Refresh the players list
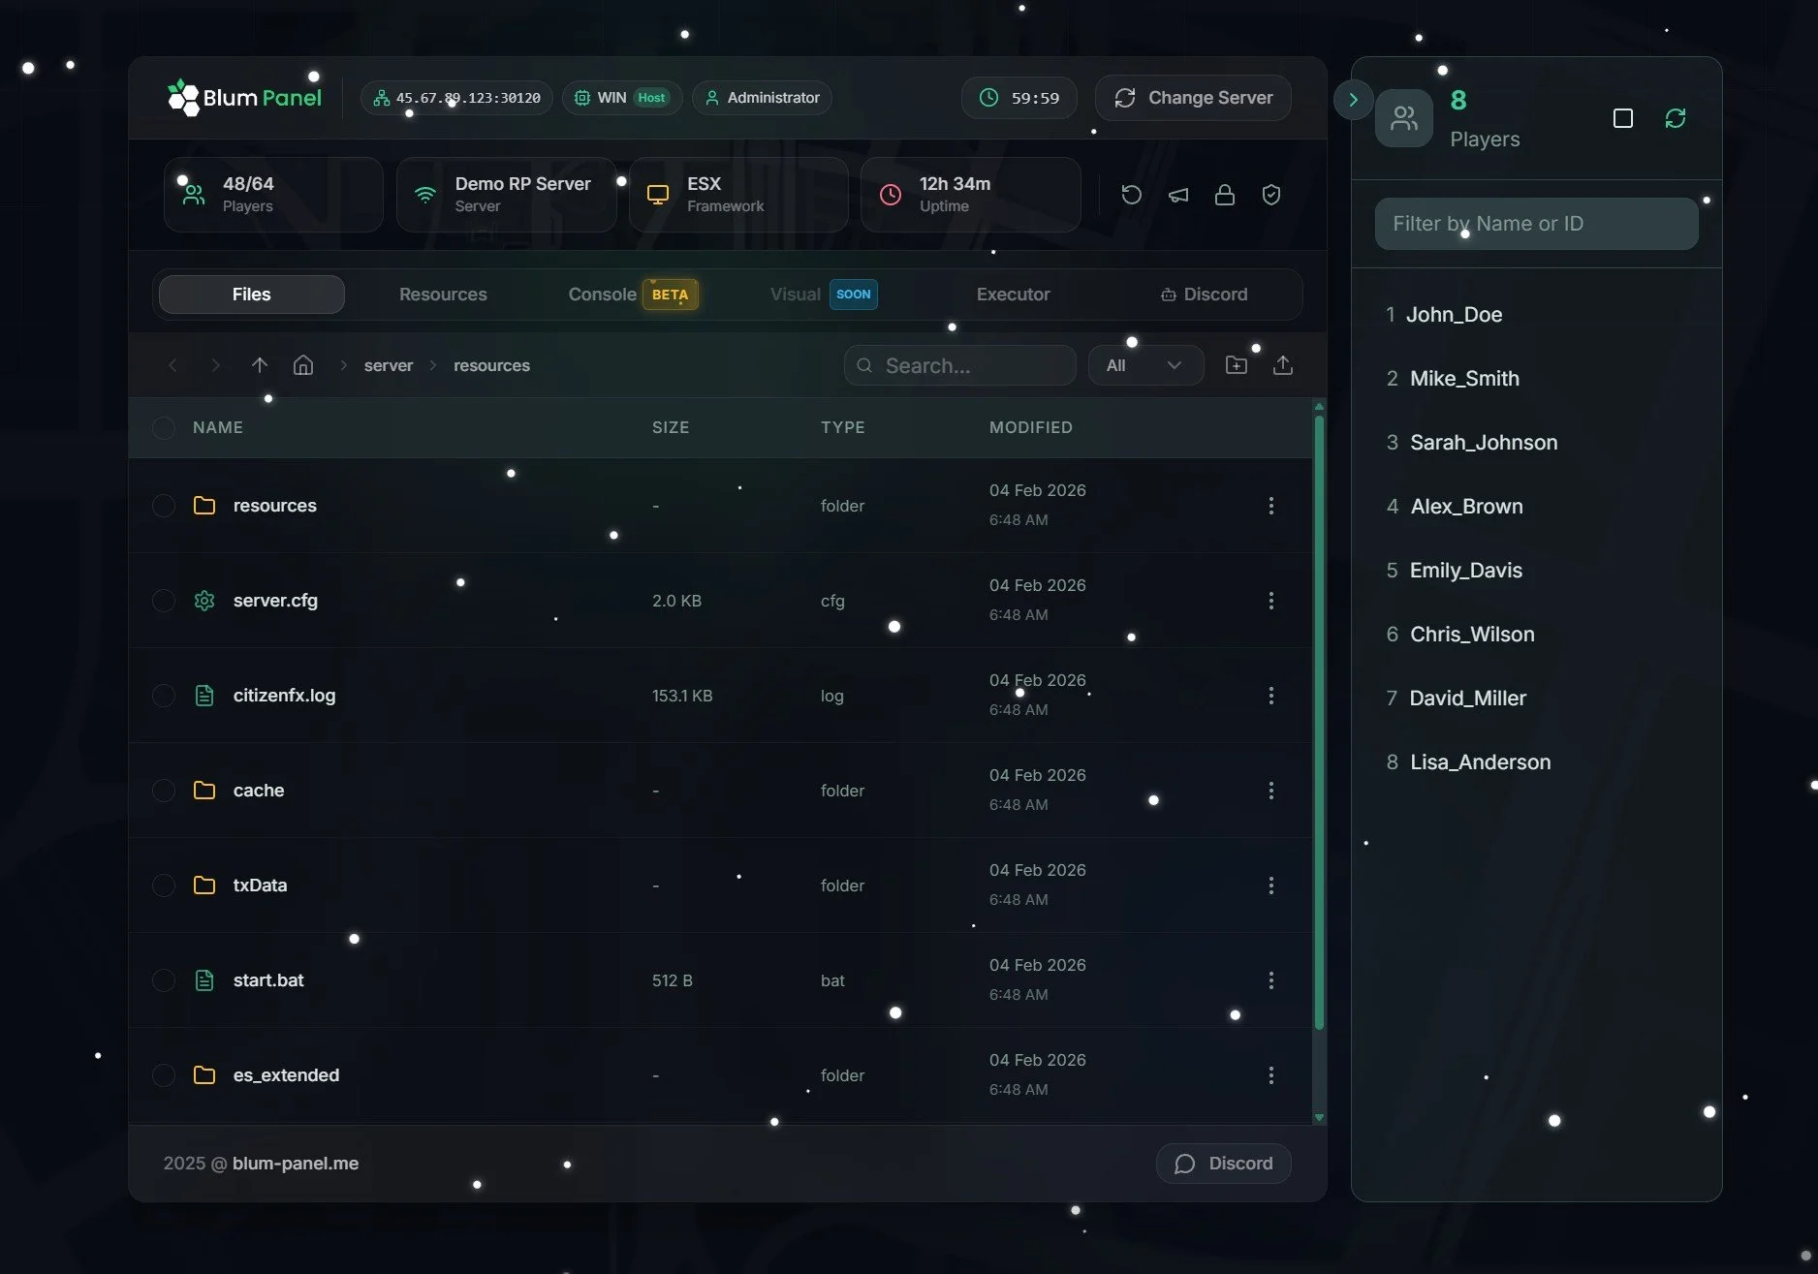Screen dimensions: 1818x1274 point(1675,118)
